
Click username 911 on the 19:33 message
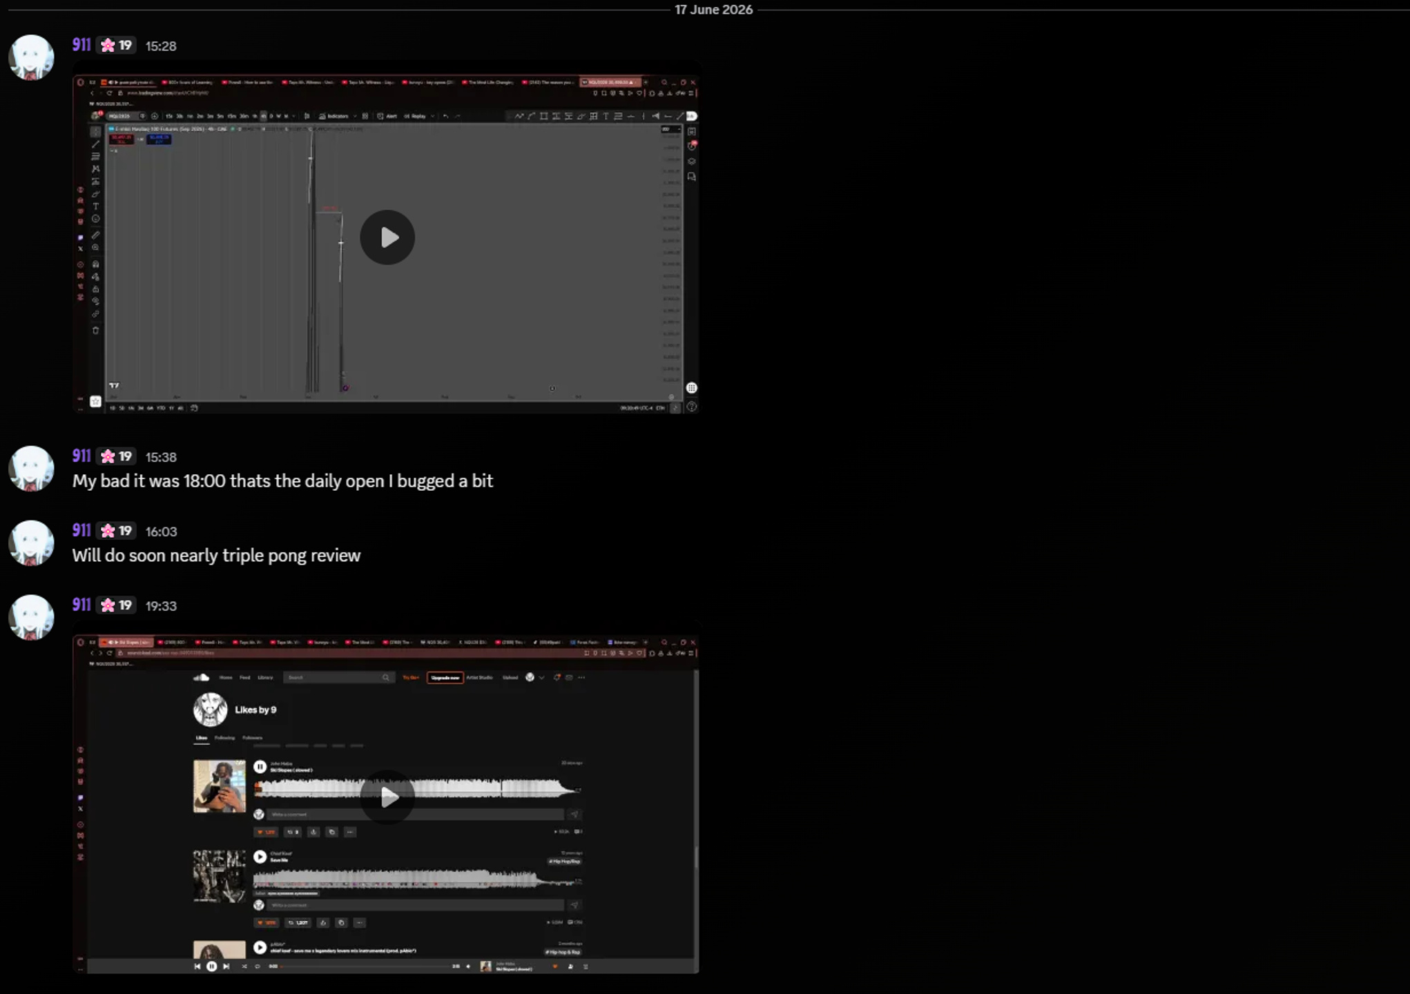click(x=81, y=605)
